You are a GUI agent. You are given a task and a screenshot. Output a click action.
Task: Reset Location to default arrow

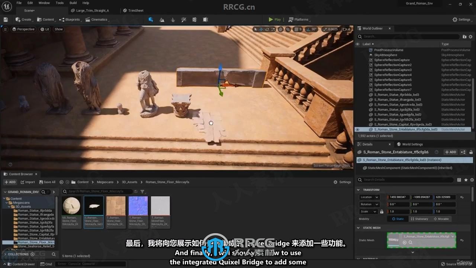tap(462, 197)
